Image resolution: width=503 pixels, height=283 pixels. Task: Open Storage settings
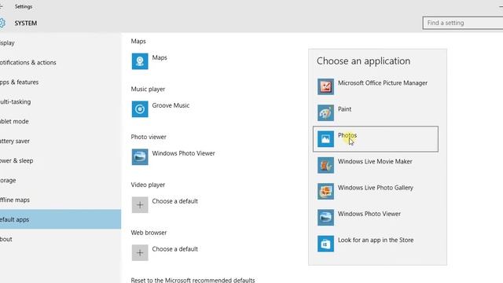pyautogui.click(x=61, y=180)
